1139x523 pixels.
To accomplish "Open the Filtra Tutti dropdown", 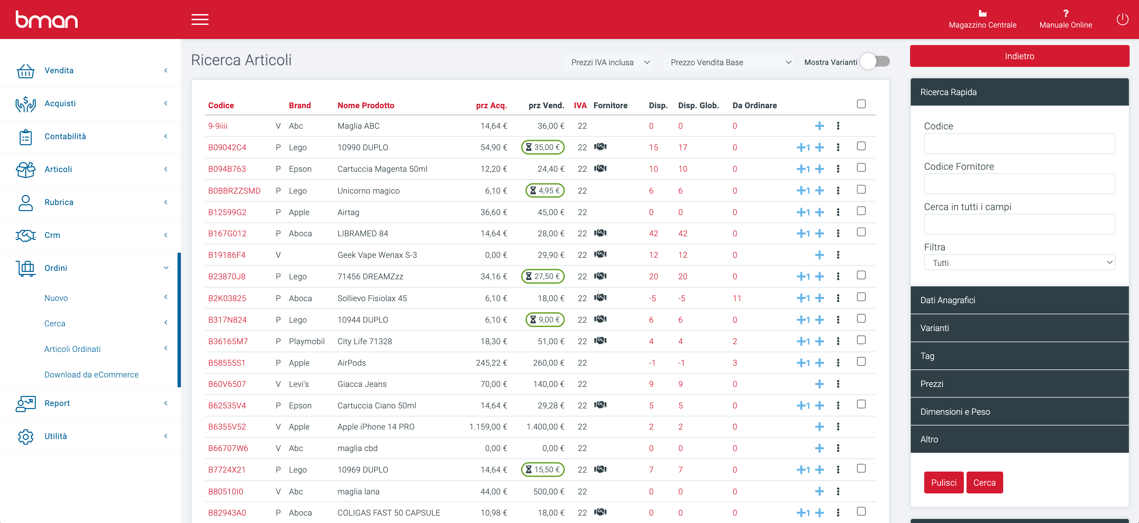I will coord(1019,263).
